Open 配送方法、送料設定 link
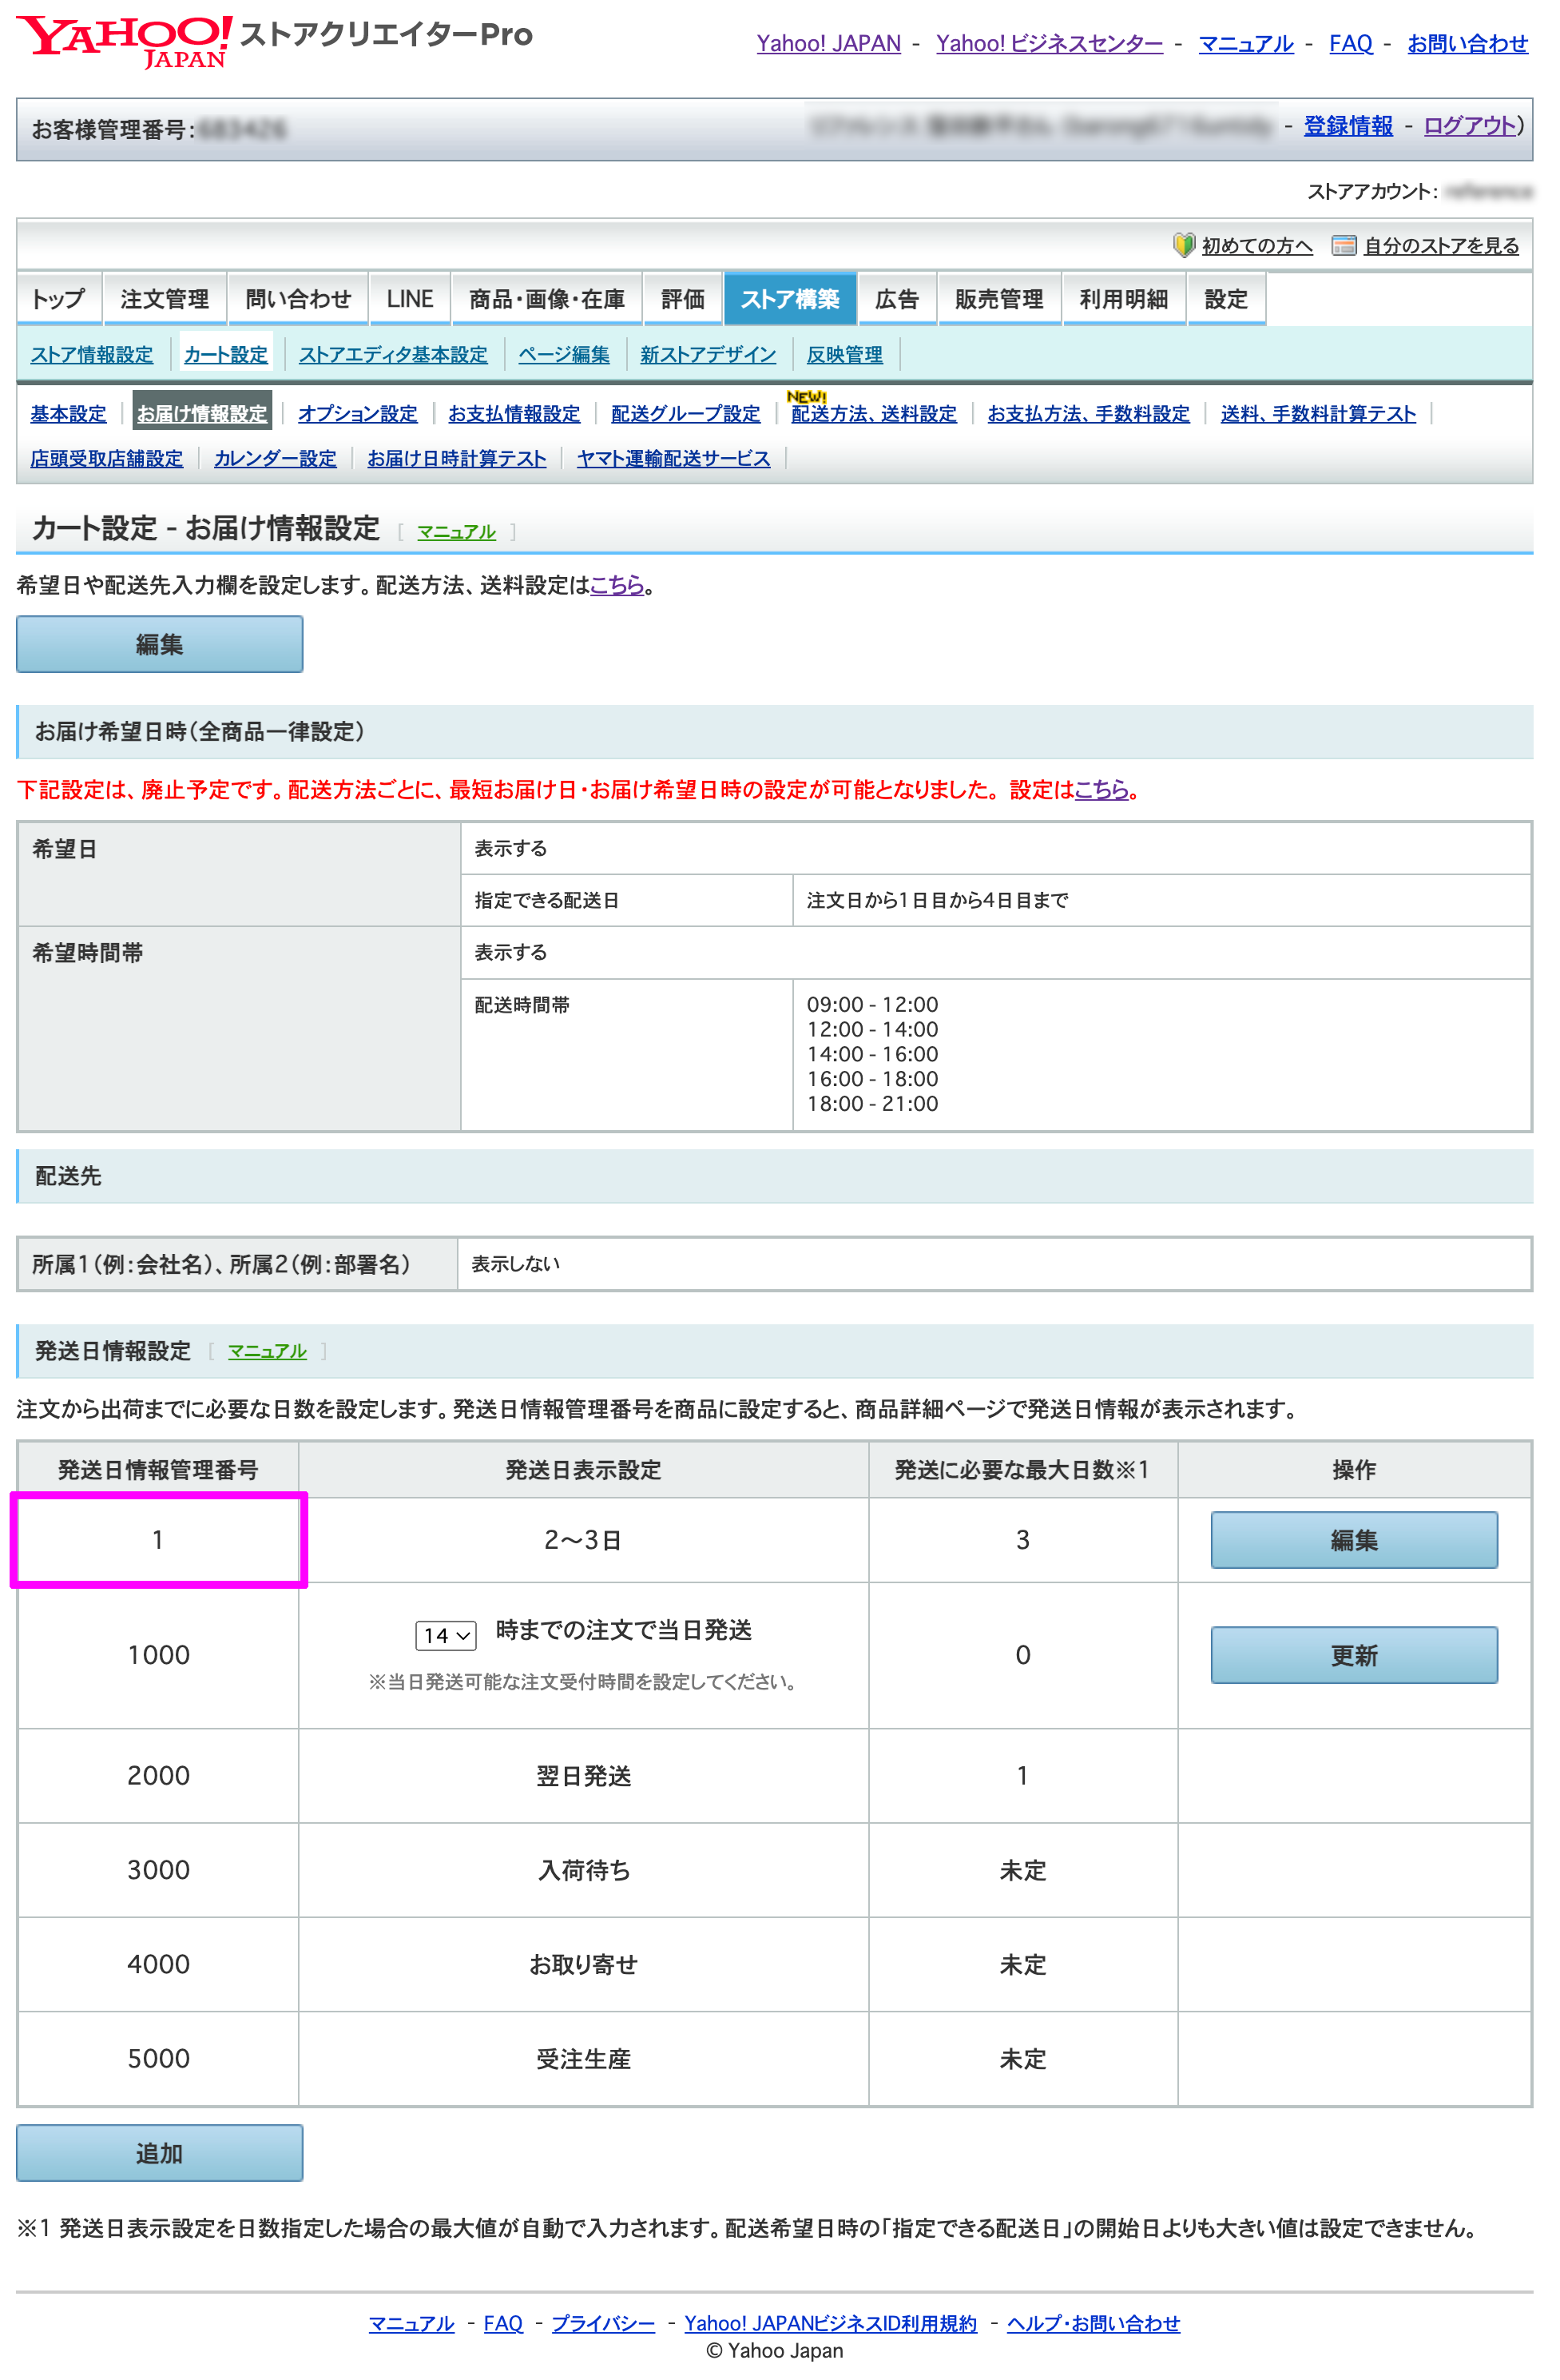Image resolution: width=1560 pixels, height=2380 pixels. (873, 414)
